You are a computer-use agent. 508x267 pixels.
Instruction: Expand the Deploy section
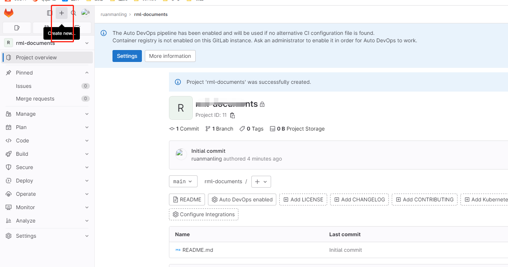[47, 181]
